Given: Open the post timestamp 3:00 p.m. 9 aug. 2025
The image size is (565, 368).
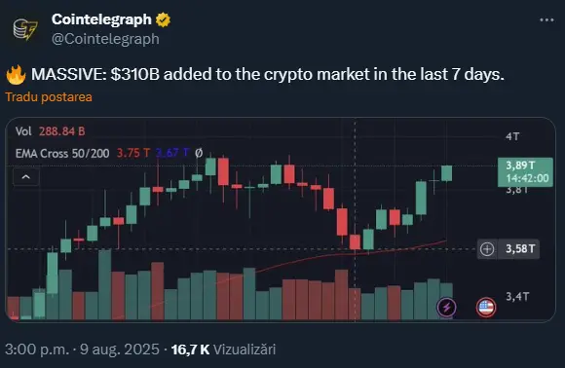Looking at the screenshot, I should (x=82, y=350).
